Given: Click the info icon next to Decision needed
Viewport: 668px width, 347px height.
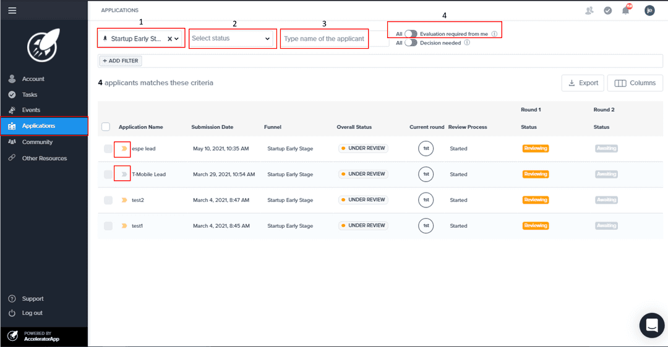Looking at the screenshot, I should [467, 43].
